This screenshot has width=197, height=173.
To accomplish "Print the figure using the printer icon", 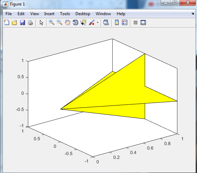I will click(x=30, y=23).
